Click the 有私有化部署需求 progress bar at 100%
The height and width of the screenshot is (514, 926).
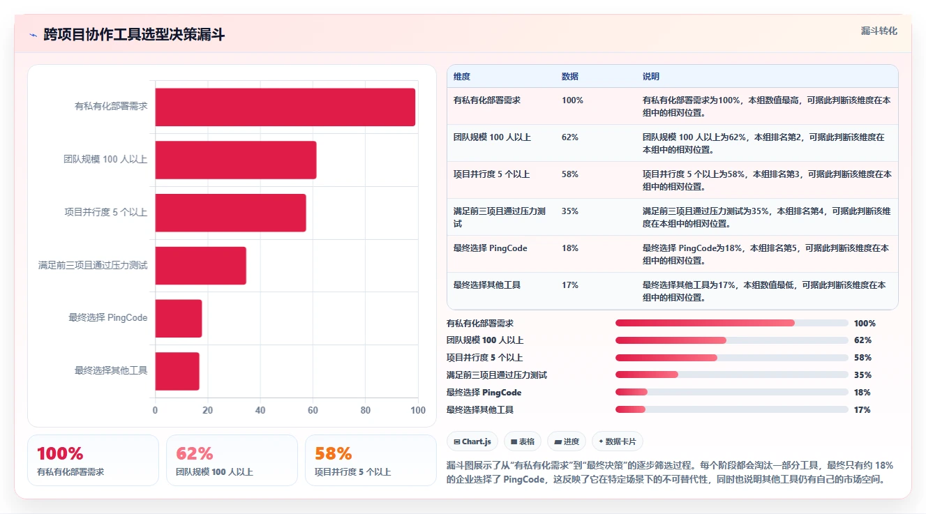coord(732,323)
